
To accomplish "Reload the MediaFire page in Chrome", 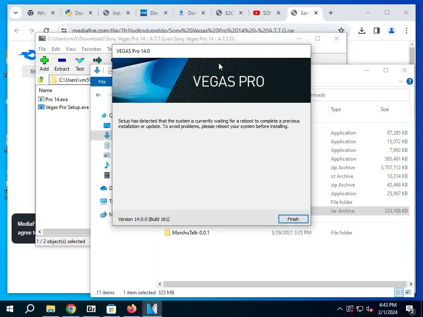I will (46, 31).
